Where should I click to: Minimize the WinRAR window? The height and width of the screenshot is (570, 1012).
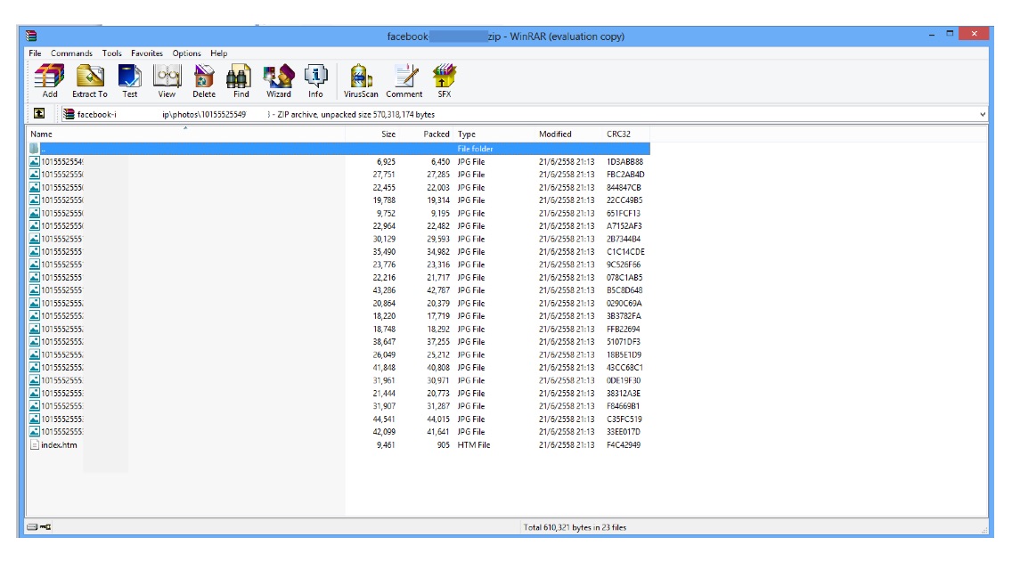pyautogui.click(x=931, y=34)
